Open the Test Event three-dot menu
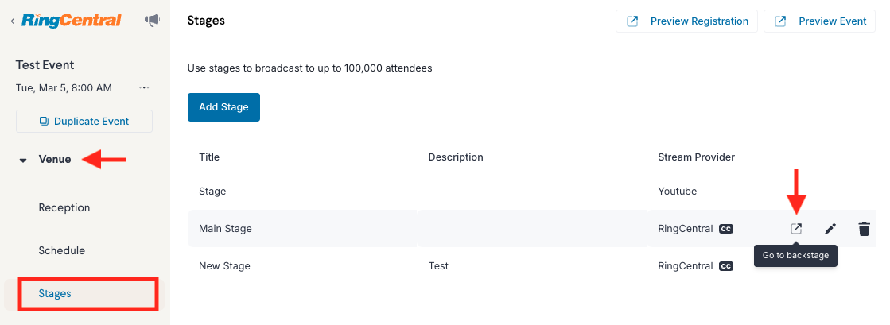Screen dimensions: 890x325 [144, 88]
